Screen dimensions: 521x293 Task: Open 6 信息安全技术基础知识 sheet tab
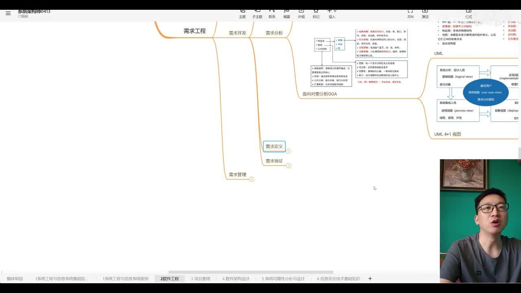coord(339,279)
